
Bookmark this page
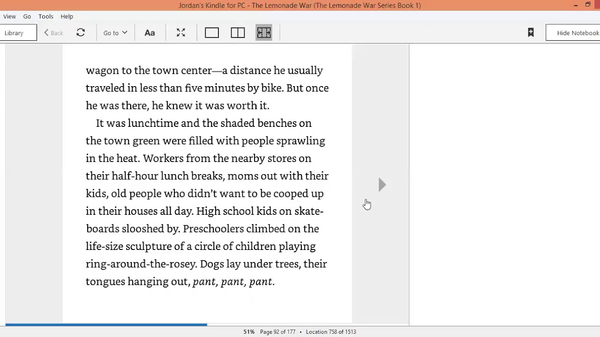pos(531,32)
